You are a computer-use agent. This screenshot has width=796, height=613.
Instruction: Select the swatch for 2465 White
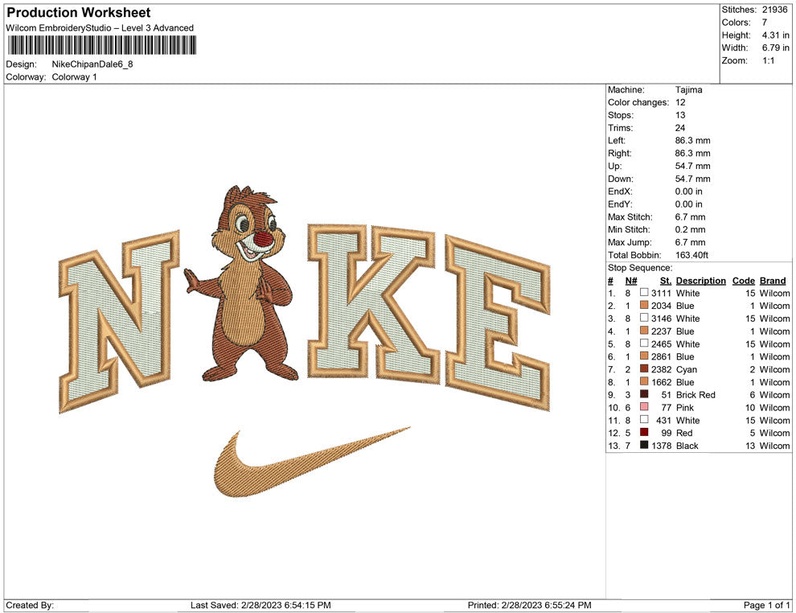click(644, 344)
